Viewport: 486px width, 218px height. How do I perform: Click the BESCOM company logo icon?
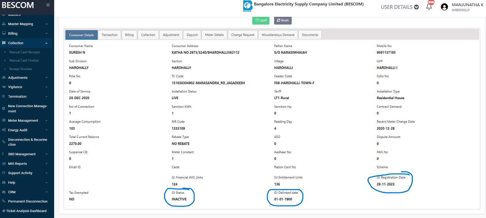click(248, 6)
